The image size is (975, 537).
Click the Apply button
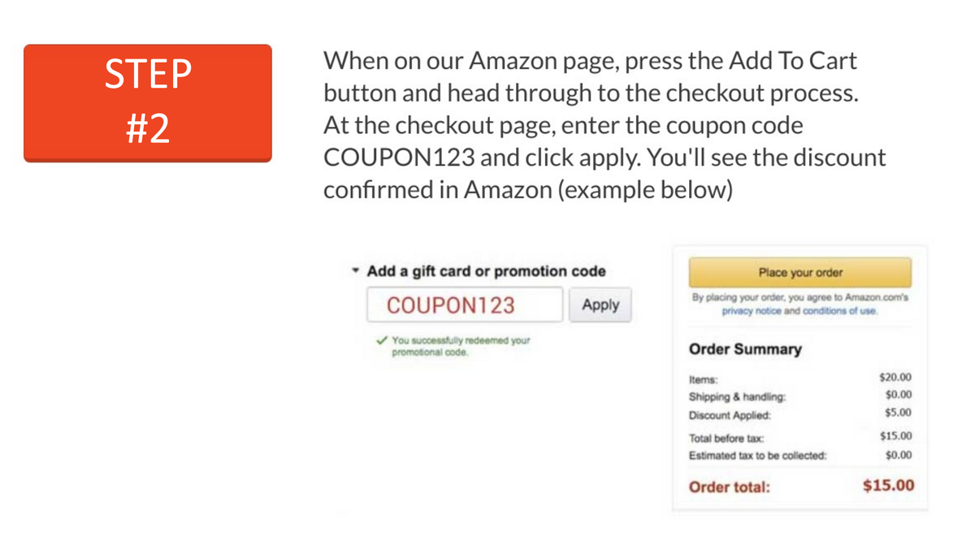pyautogui.click(x=600, y=305)
